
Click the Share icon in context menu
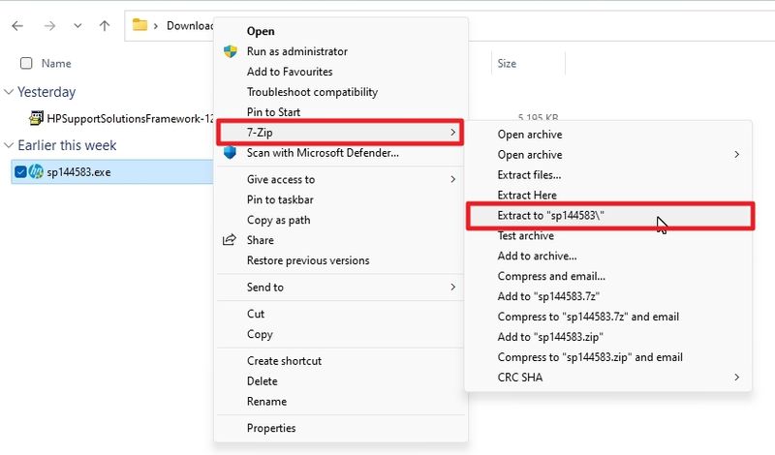[231, 240]
